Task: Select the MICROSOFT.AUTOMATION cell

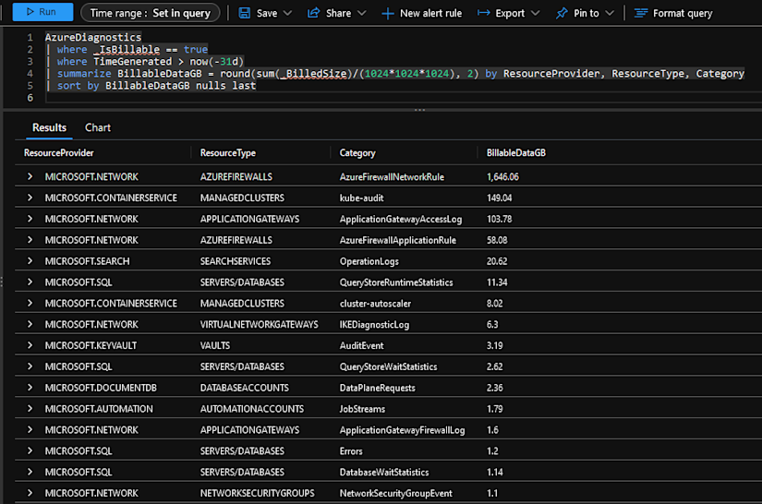Action: point(99,409)
